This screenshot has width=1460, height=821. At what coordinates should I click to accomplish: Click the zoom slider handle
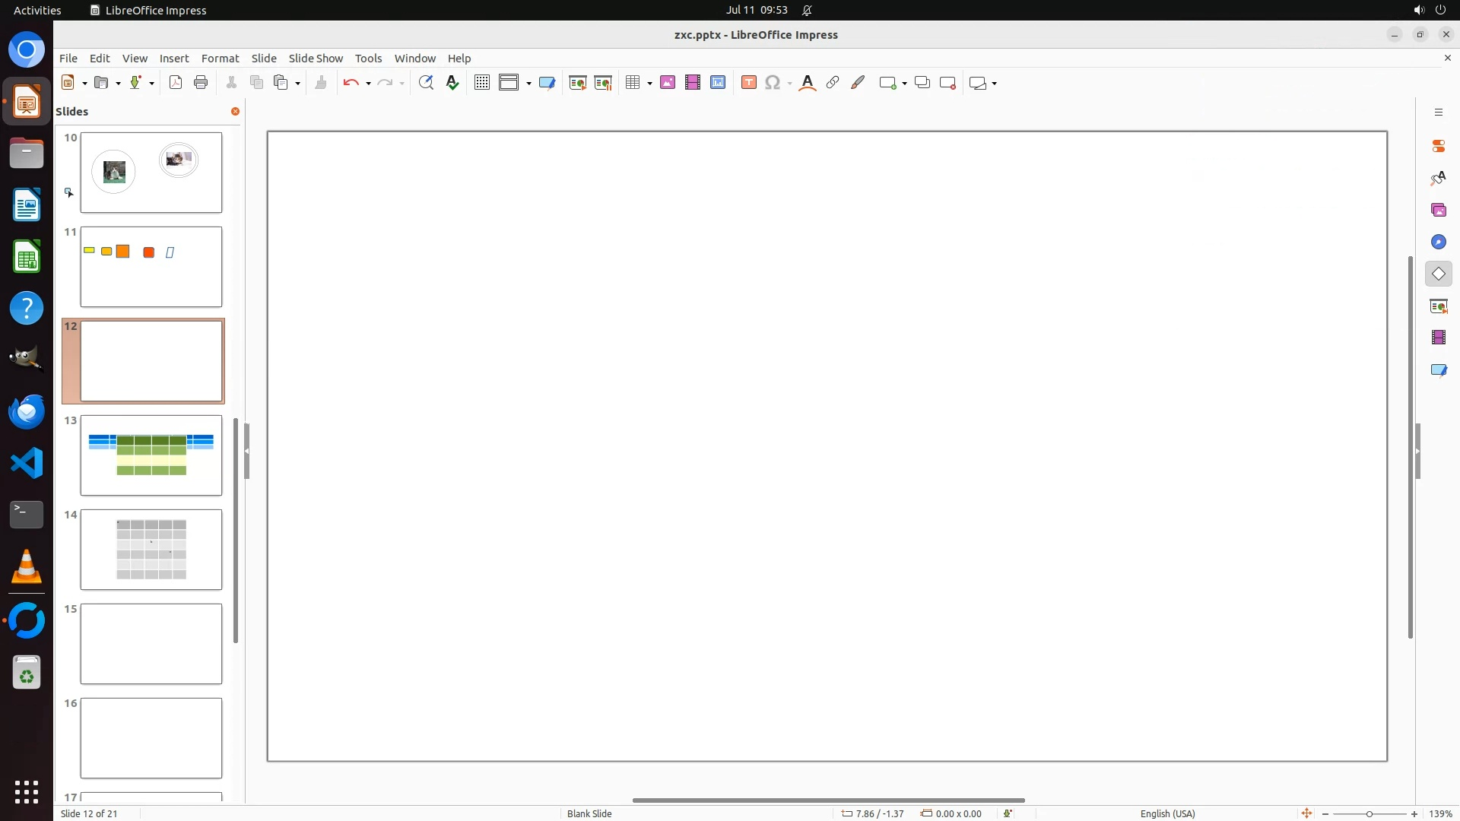click(x=1369, y=814)
